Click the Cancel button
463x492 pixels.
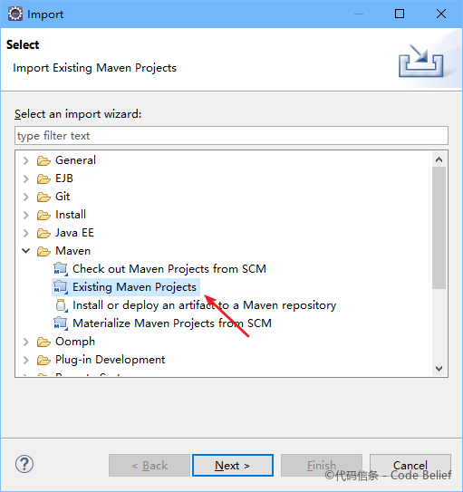[410, 466]
